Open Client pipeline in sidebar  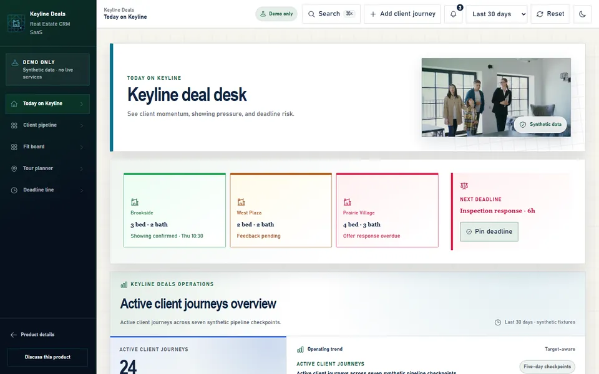48,125
